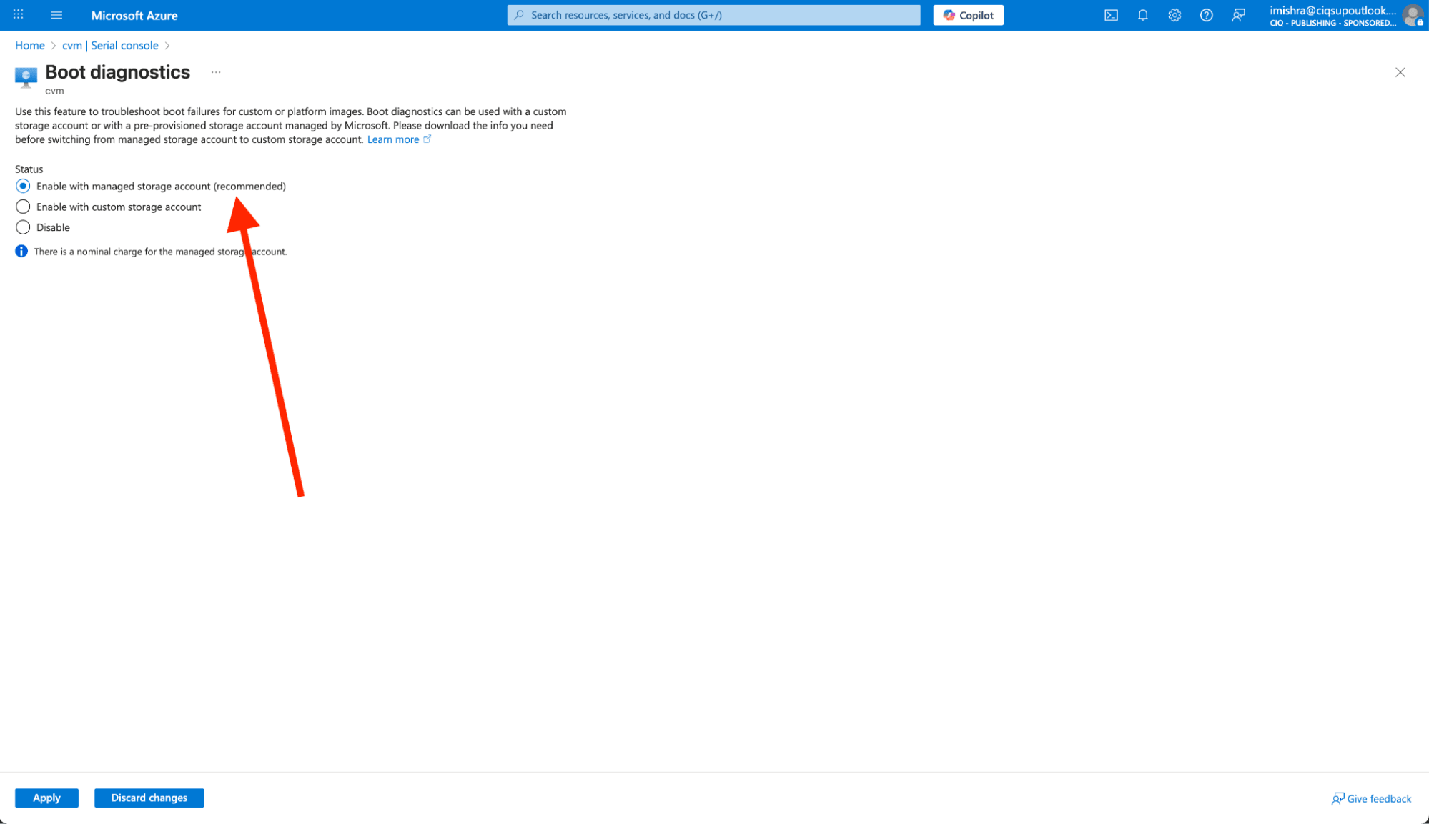Viewport: 1429px width, 824px height.
Task: Click the Apply button
Action: 46,798
